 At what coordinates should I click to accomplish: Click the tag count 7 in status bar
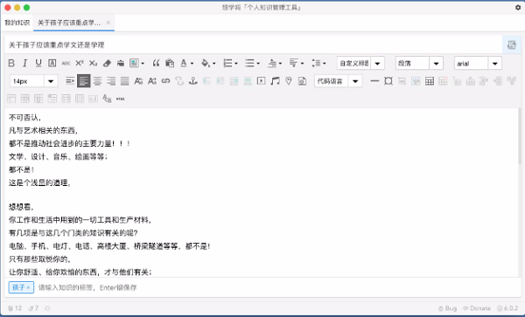pos(33,308)
